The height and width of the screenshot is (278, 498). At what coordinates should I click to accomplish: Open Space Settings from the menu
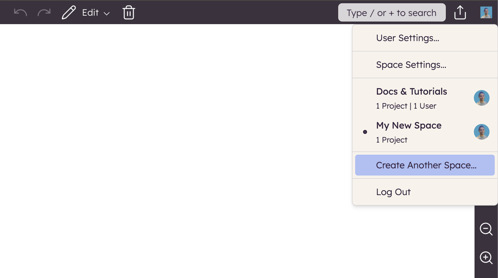click(x=411, y=65)
